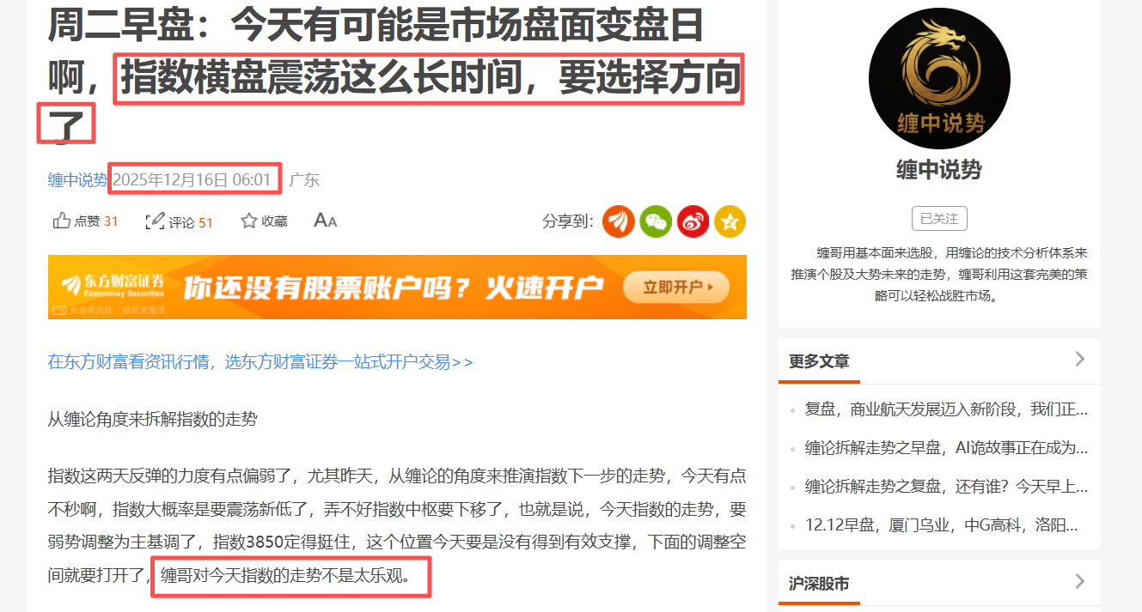Open the 东方财富证券一站式开户交易 link
This screenshot has width=1142, height=612.
point(260,362)
